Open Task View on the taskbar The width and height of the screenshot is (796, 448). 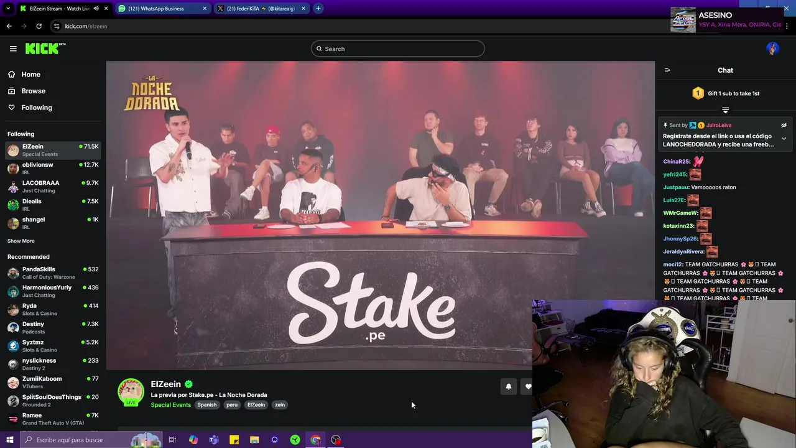tap(172, 440)
